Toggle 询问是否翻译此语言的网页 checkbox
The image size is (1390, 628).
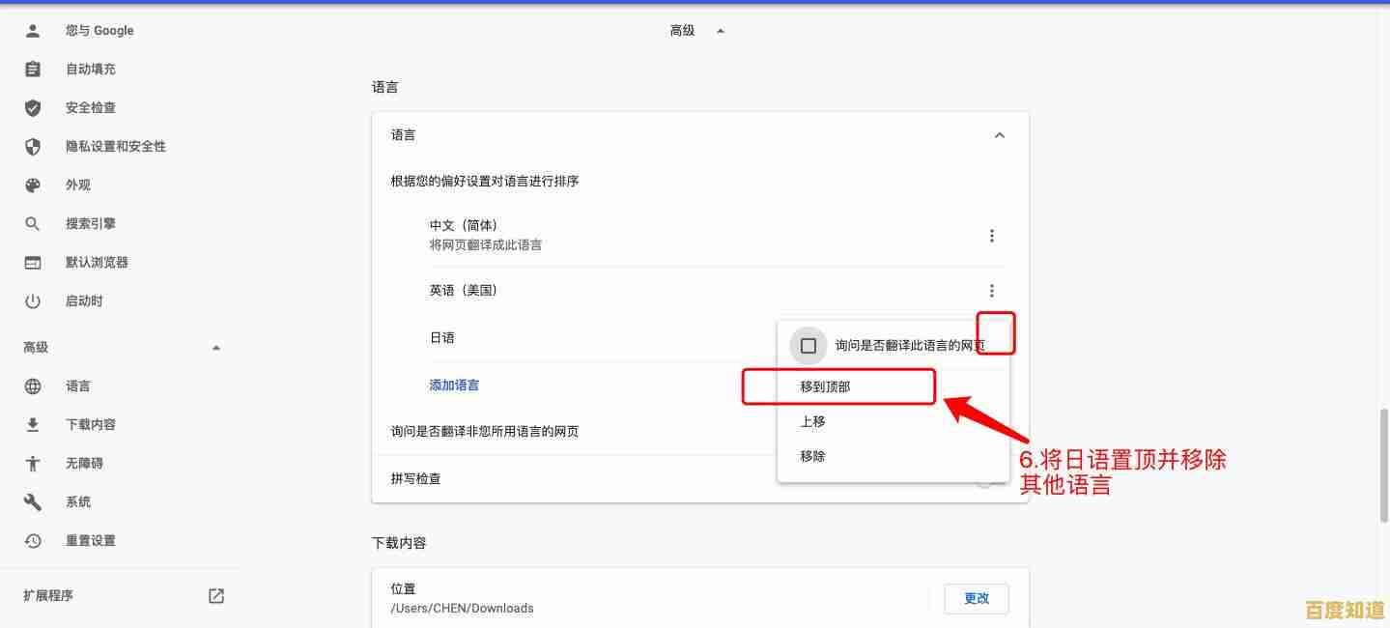808,345
